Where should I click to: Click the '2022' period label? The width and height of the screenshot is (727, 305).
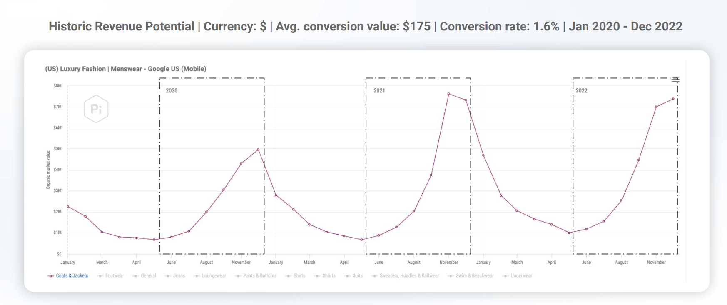coord(582,90)
